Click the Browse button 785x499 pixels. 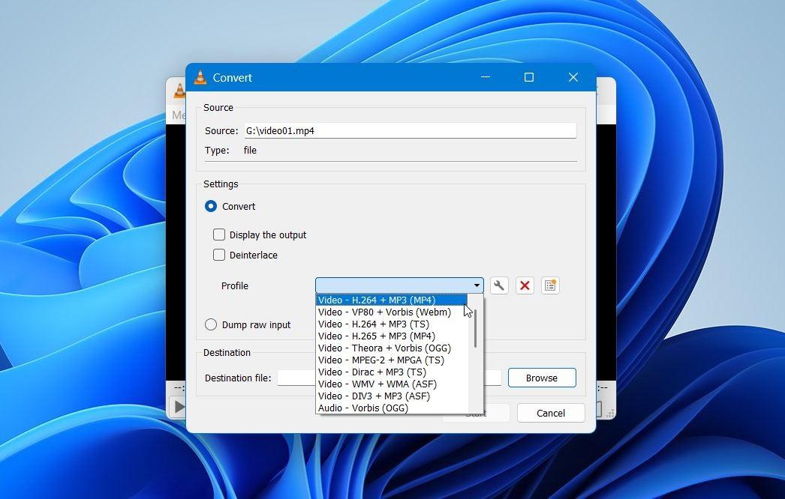point(541,378)
